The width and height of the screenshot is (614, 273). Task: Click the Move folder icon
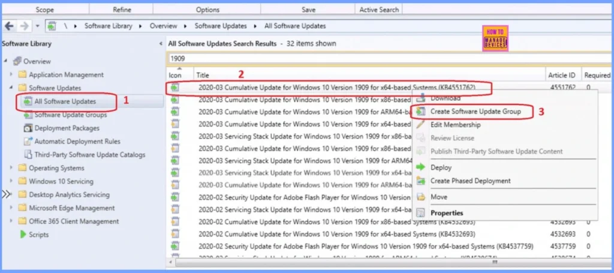[420, 197]
